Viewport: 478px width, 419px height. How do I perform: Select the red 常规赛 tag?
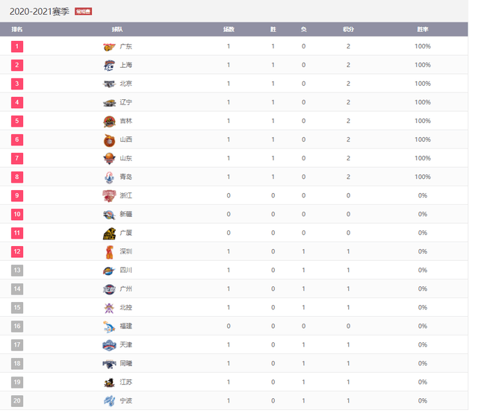(83, 12)
